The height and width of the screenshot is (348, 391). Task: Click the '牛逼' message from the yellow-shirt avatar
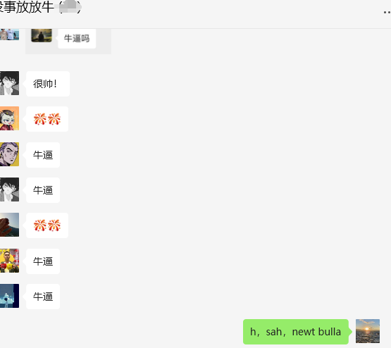[x=43, y=261]
